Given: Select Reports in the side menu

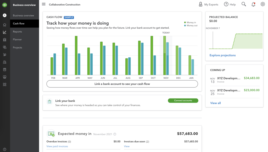Looking at the screenshot, I should (18, 32).
